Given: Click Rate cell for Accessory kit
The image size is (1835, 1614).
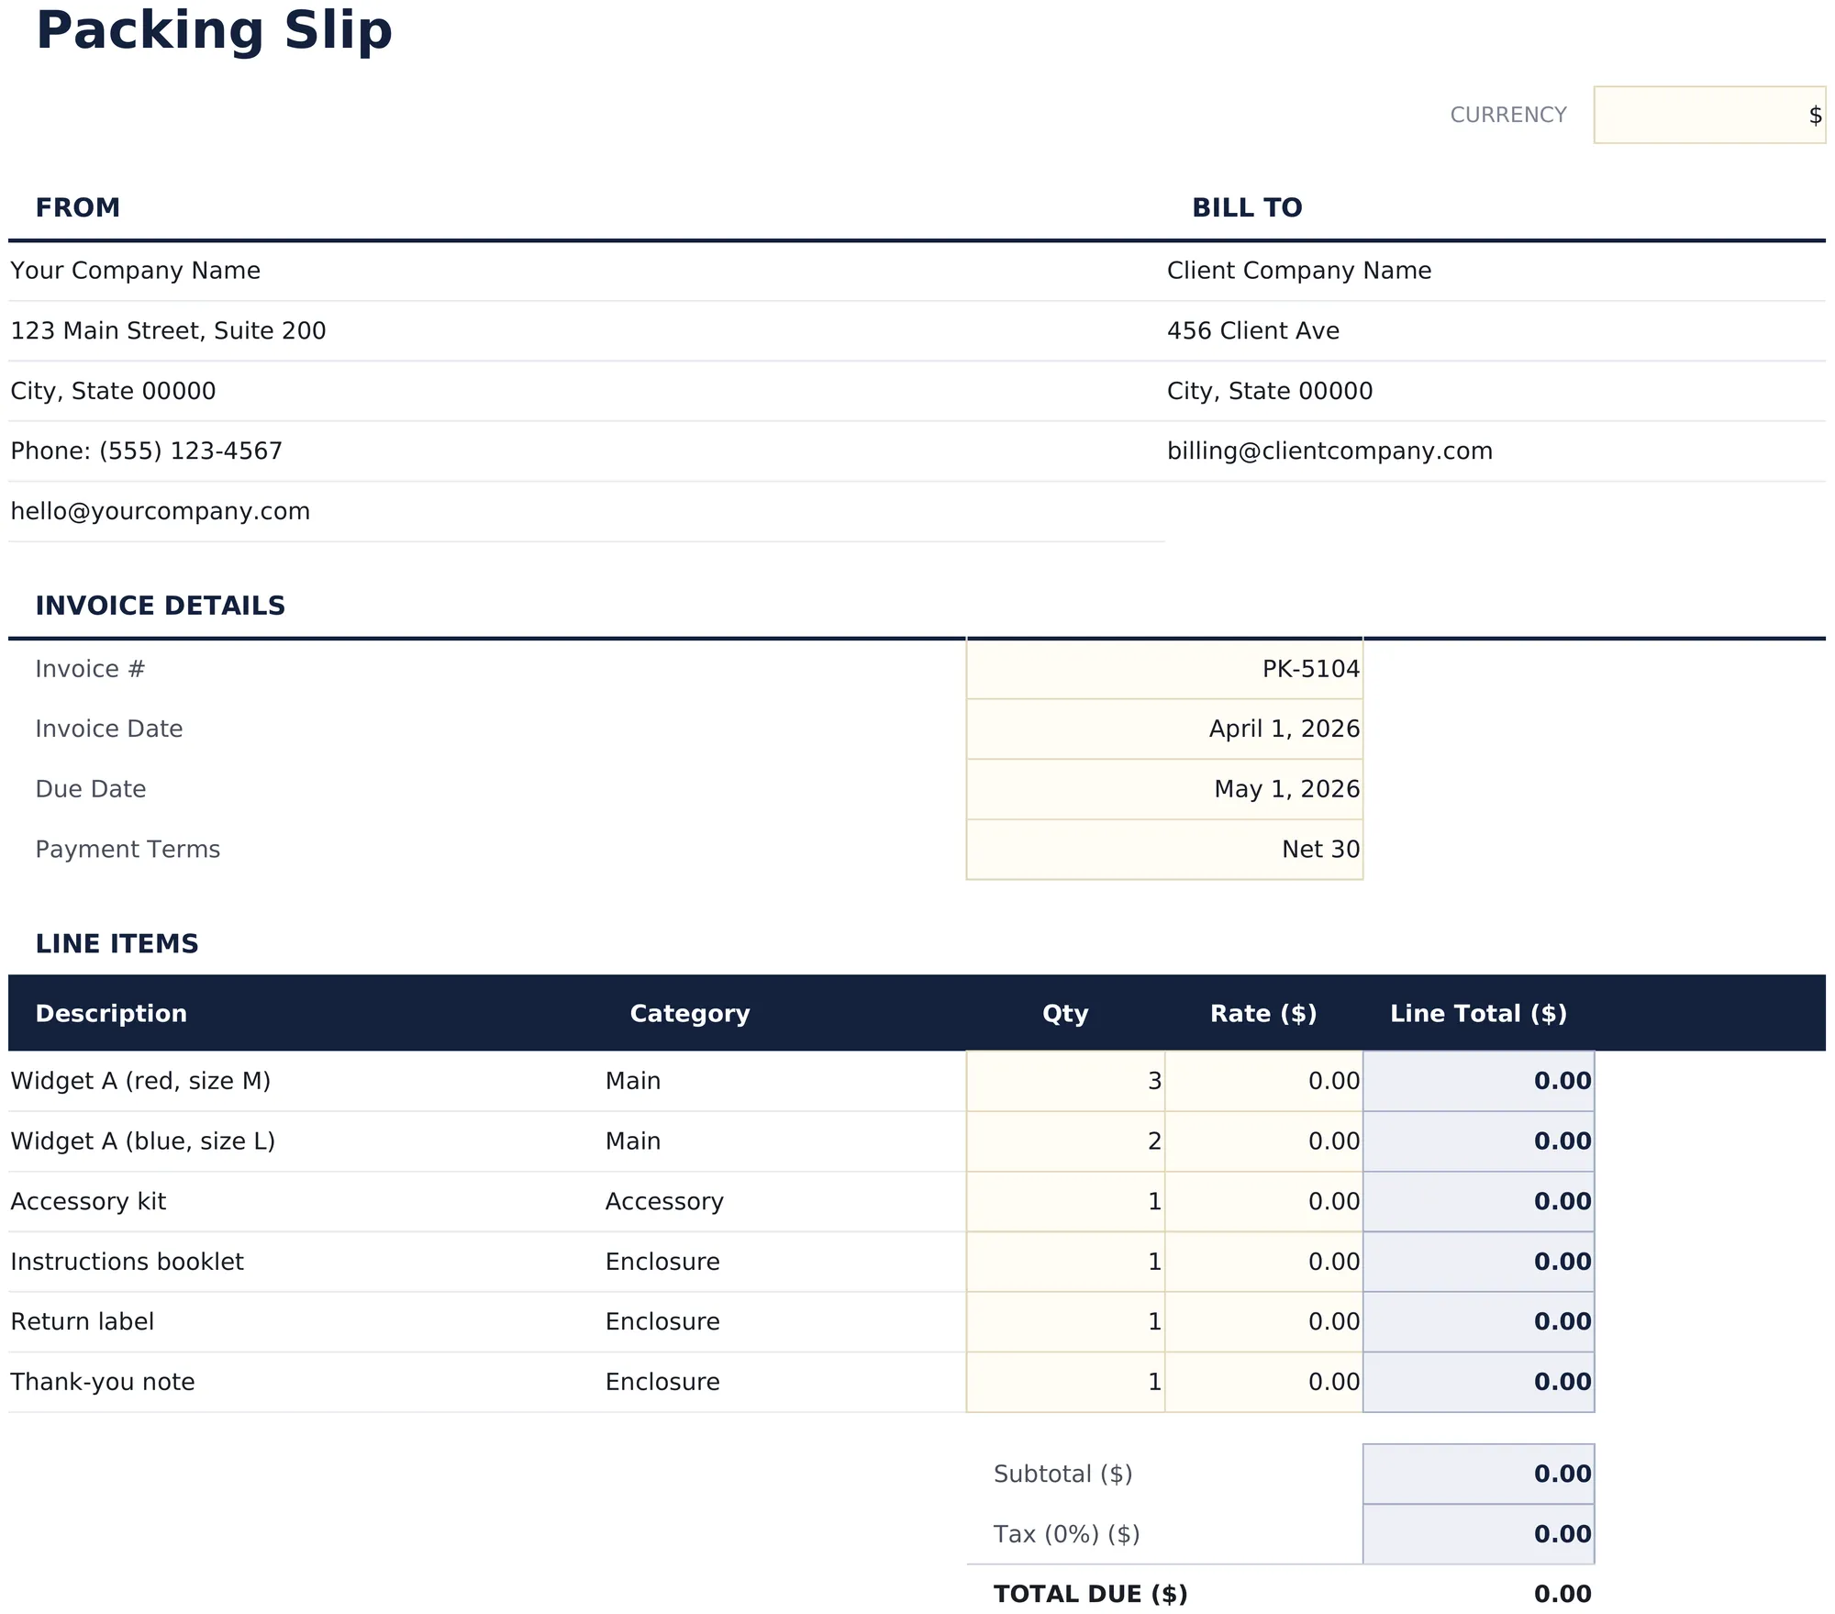Looking at the screenshot, I should (x=1263, y=1201).
